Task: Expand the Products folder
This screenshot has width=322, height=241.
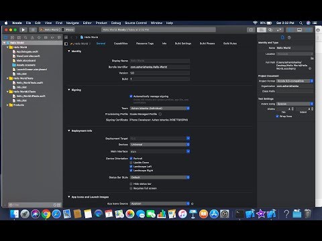Action: (x=7, y=105)
